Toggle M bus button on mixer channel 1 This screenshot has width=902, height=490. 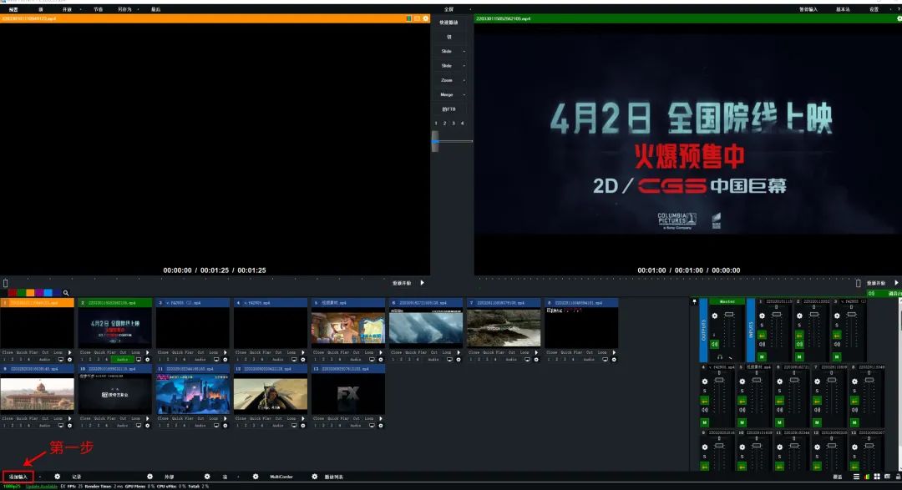tap(762, 357)
